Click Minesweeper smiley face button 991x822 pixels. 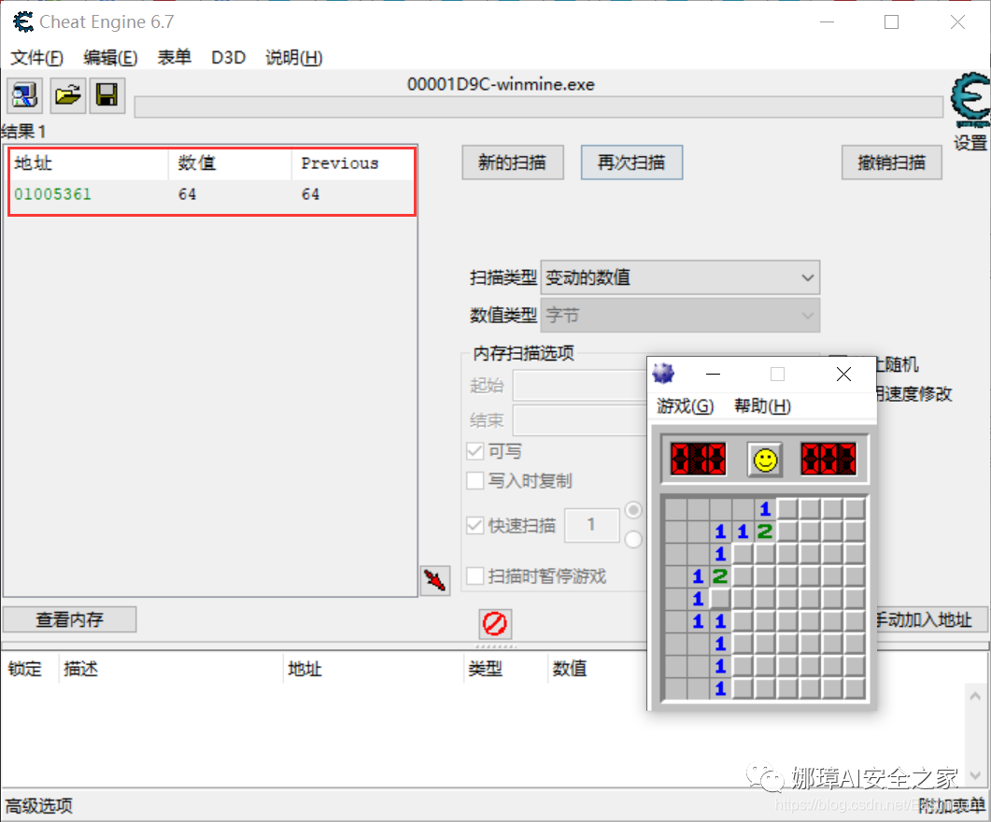(x=765, y=460)
